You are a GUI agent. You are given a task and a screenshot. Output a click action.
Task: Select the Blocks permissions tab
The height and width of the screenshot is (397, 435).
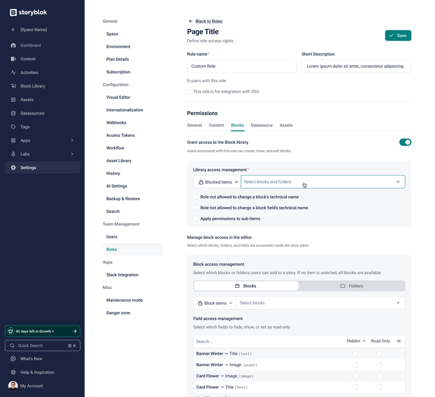pyautogui.click(x=237, y=125)
